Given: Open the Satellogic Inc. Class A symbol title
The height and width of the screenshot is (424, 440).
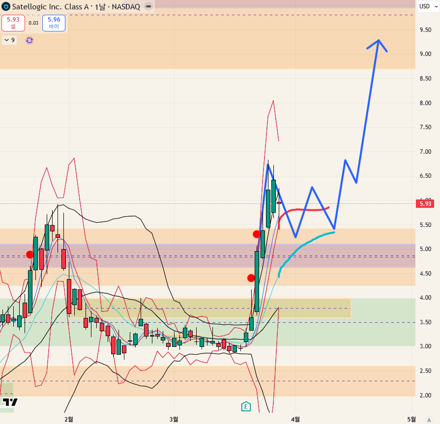Looking at the screenshot, I should (x=50, y=6).
